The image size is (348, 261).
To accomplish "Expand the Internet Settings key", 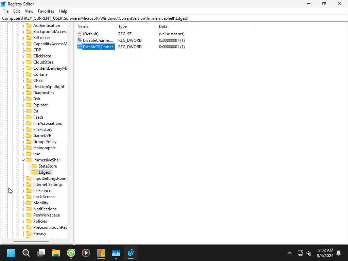I will click(23, 185).
